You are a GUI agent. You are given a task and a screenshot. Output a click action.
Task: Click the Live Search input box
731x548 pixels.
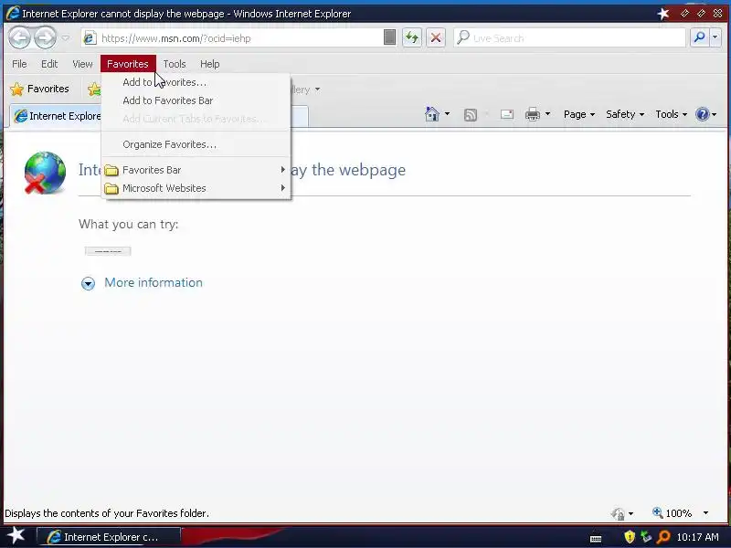pyautogui.click(x=569, y=38)
